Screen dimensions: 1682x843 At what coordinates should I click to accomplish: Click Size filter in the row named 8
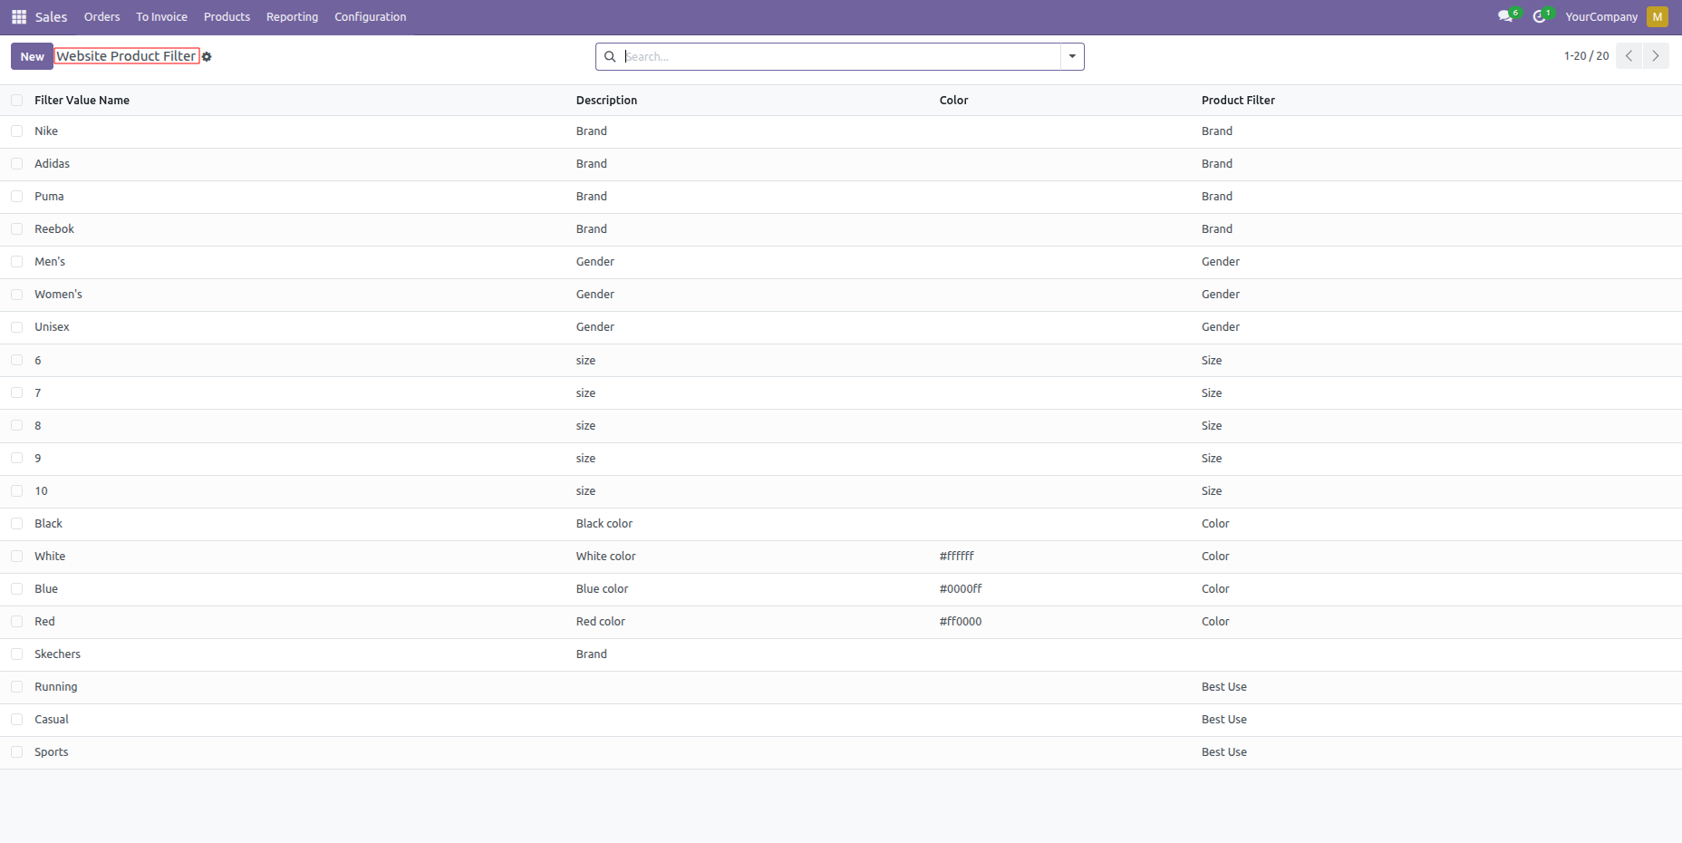point(1212,426)
